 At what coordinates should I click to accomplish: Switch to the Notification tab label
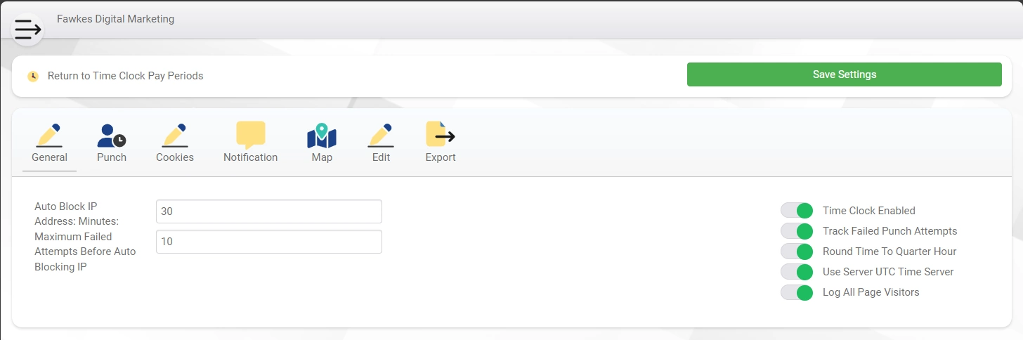tap(251, 157)
